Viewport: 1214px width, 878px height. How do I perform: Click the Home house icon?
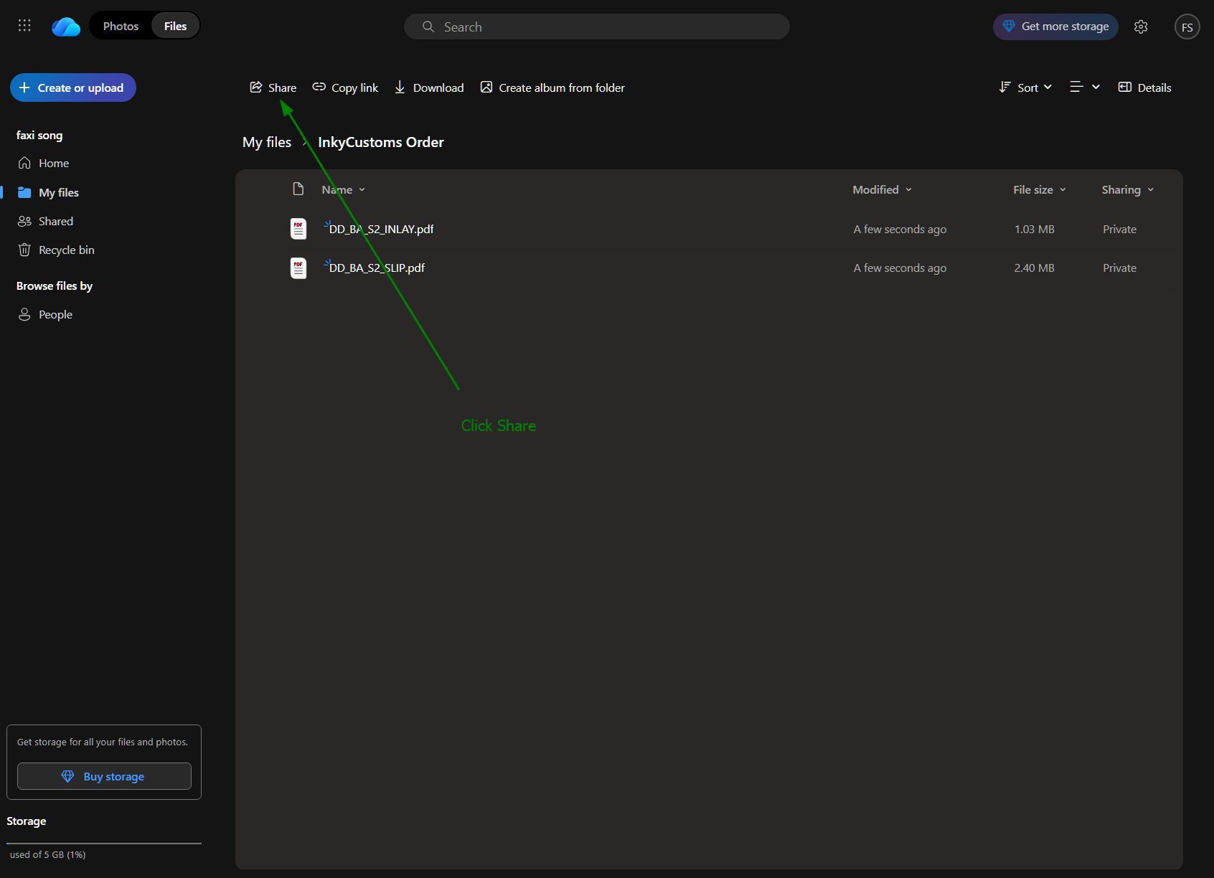[24, 163]
